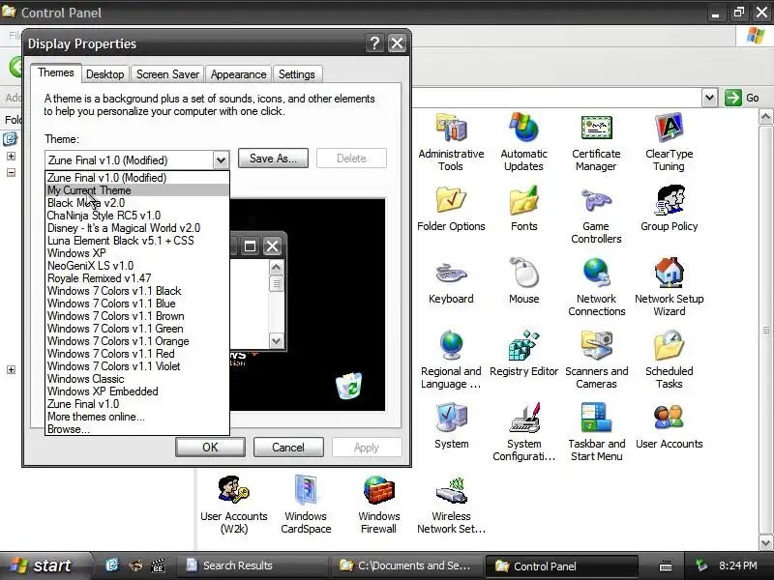The height and width of the screenshot is (580, 774).
Task: Select the Themes tab
Action: [x=56, y=73]
